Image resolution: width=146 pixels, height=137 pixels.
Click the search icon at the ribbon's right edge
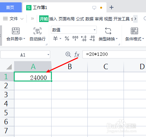[x=145, y=18]
